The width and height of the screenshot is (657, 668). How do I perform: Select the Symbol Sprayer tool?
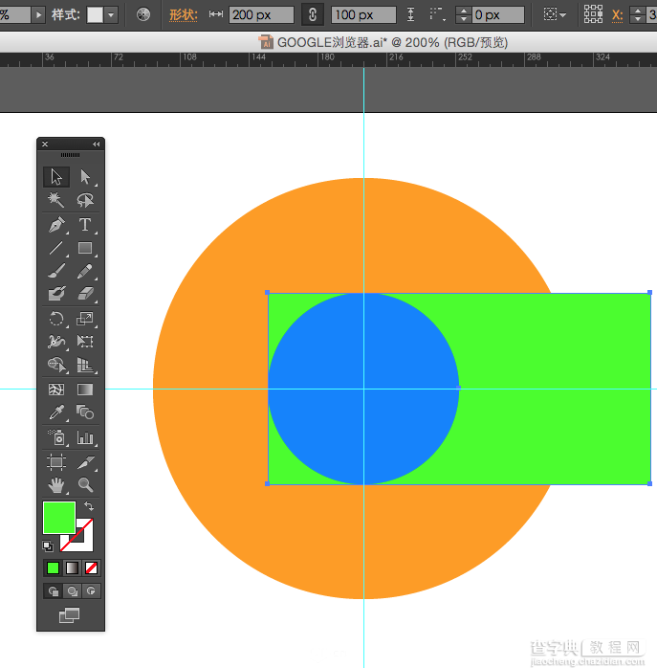coord(56,437)
